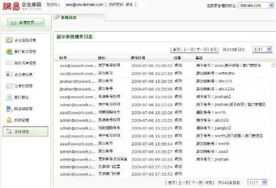Screen dimensions: 276x188
Task: Open 随身邮管理 in the sidebar
Action: [x=19, y=109]
